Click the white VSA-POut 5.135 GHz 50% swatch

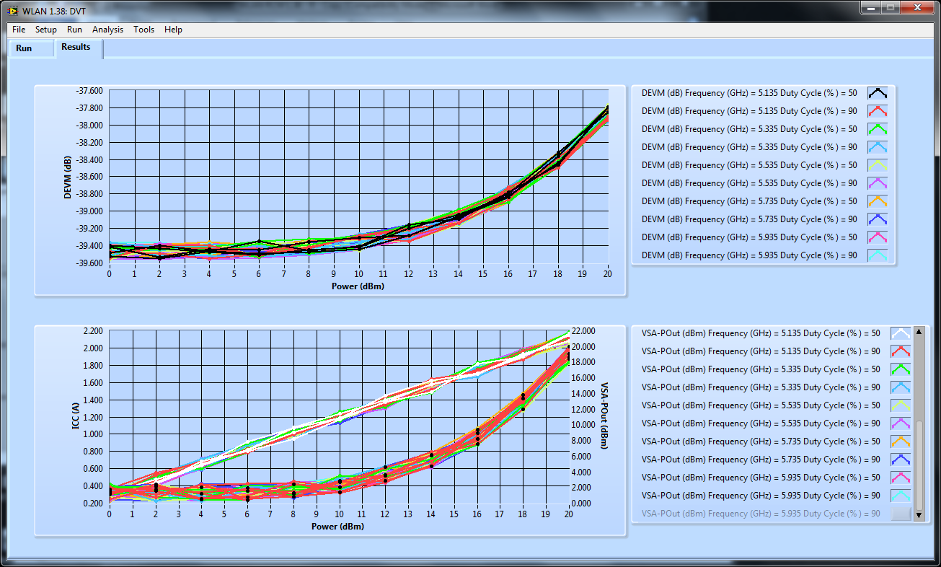pyautogui.click(x=900, y=333)
